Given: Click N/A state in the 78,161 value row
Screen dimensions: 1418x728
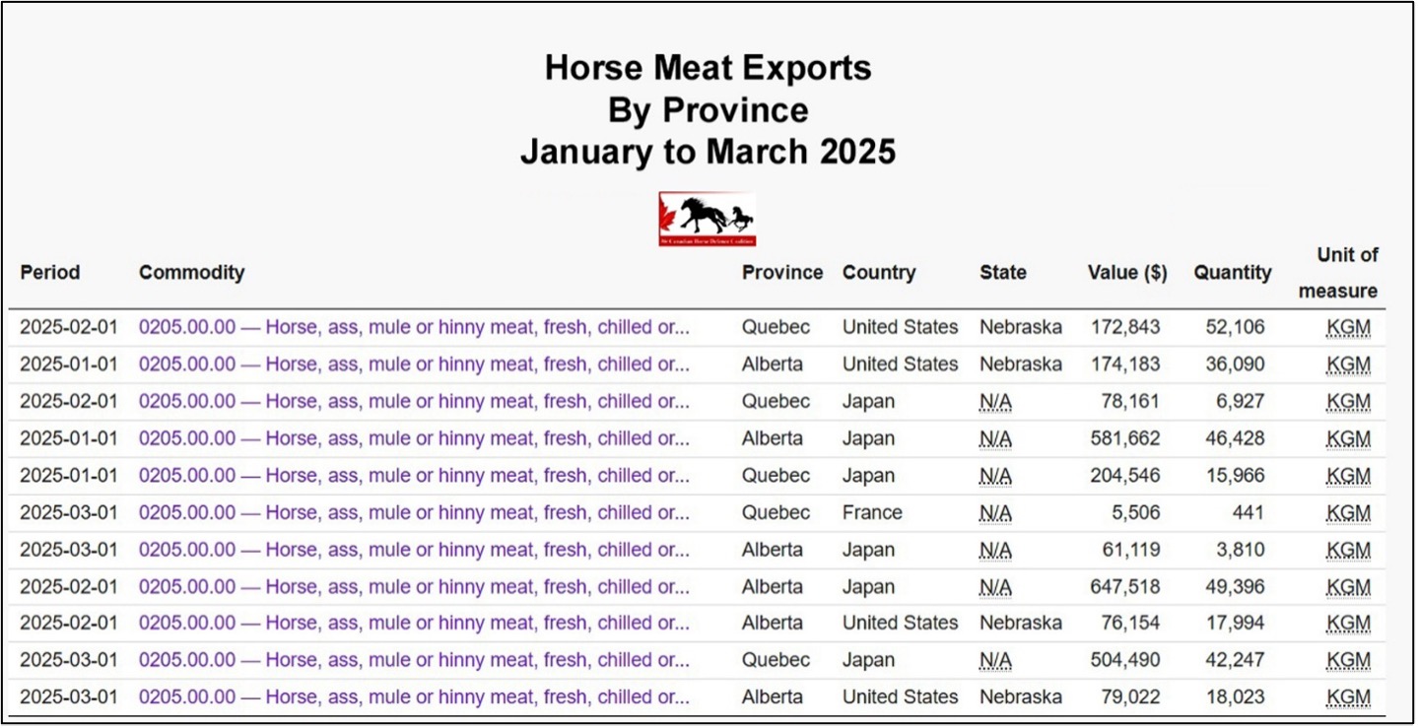Looking at the screenshot, I should coord(995,402).
